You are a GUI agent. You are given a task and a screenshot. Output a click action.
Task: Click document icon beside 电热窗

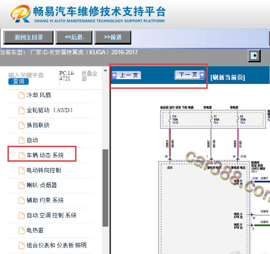pos(22,230)
